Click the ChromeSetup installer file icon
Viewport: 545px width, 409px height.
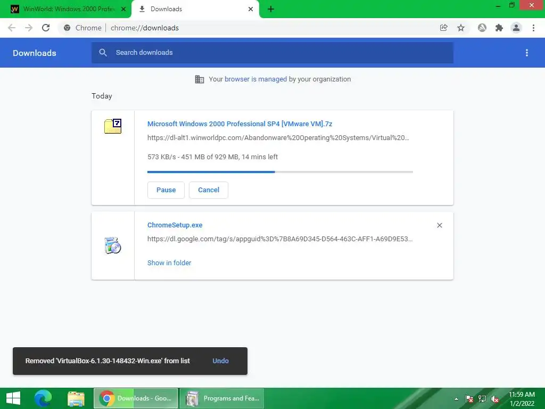pyautogui.click(x=113, y=246)
